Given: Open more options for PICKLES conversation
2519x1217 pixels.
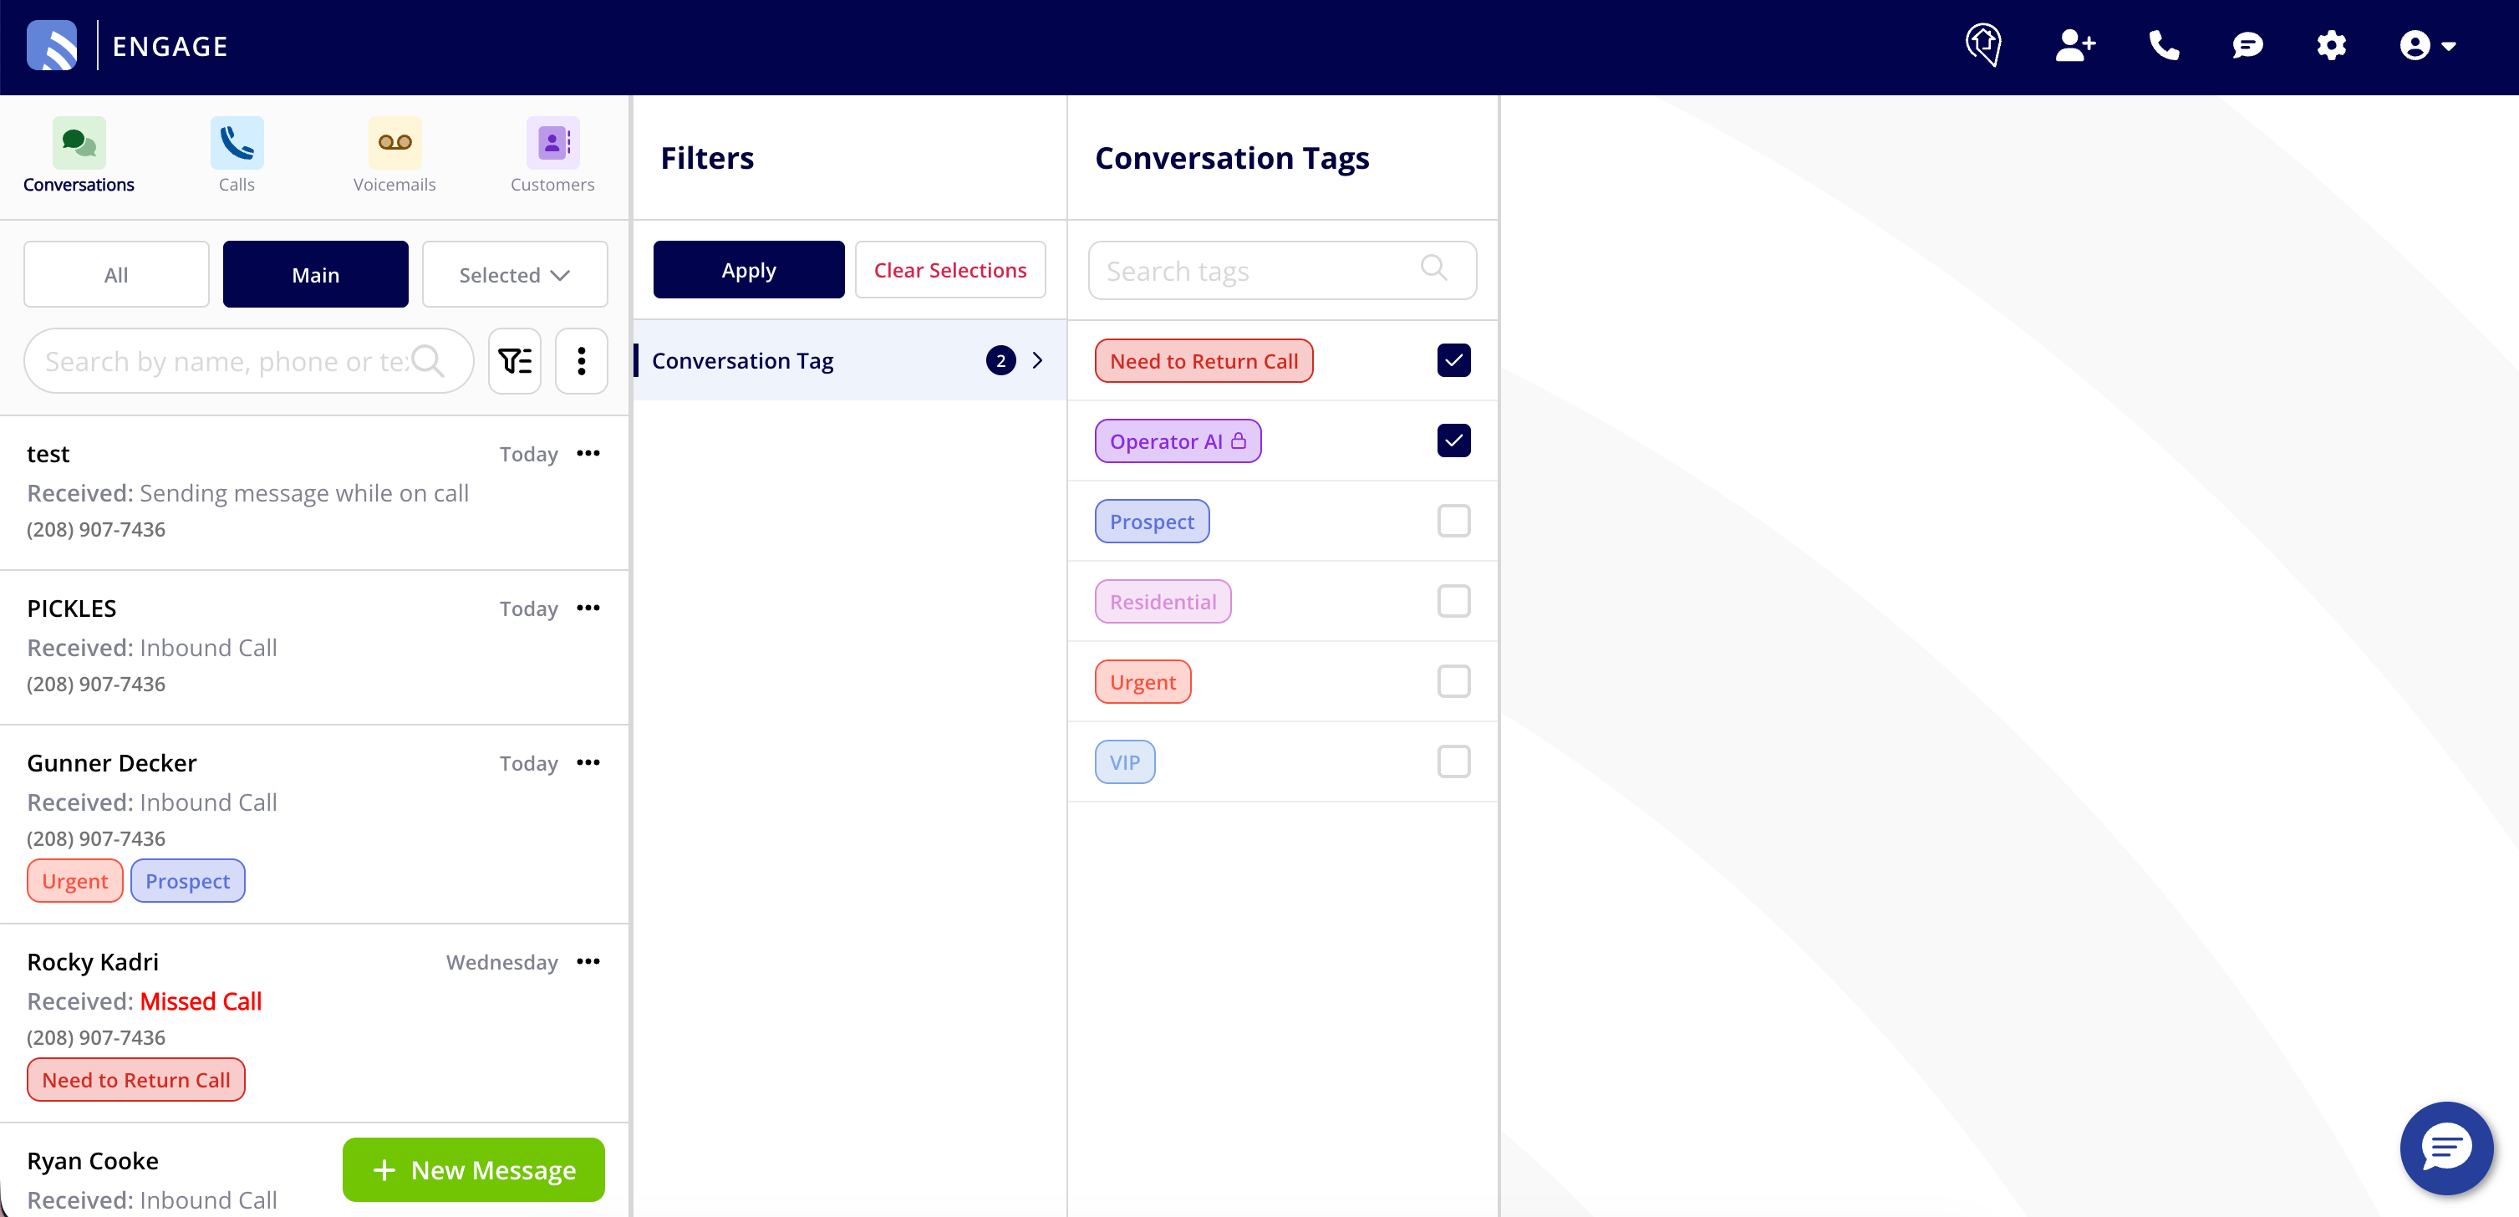Looking at the screenshot, I should coord(588,608).
